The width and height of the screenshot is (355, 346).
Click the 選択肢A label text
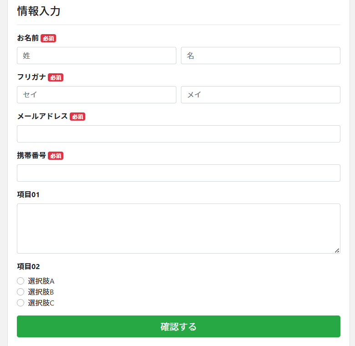(x=41, y=281)
